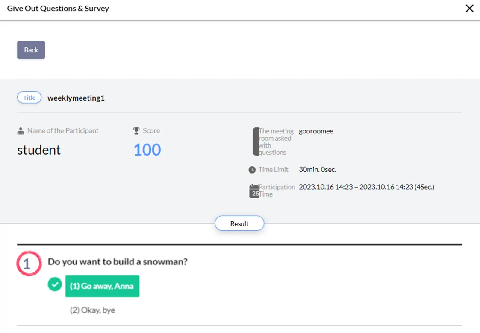Image resolution: width=480 pixels, height=333 pixels.
Task: Click the score value 100
Action: pos(147,150)
